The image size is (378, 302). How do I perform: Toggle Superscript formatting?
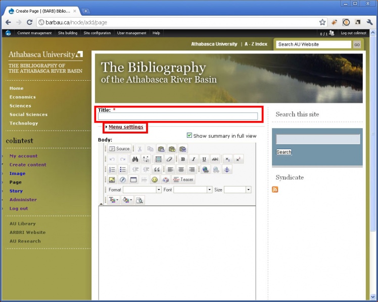(x=238, y=159)
